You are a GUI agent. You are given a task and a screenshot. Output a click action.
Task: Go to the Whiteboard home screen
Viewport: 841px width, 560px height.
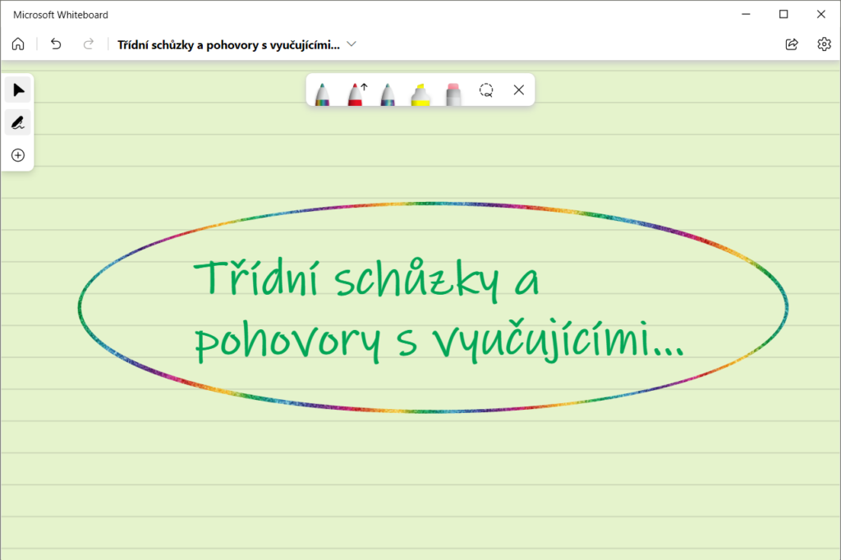18,44
